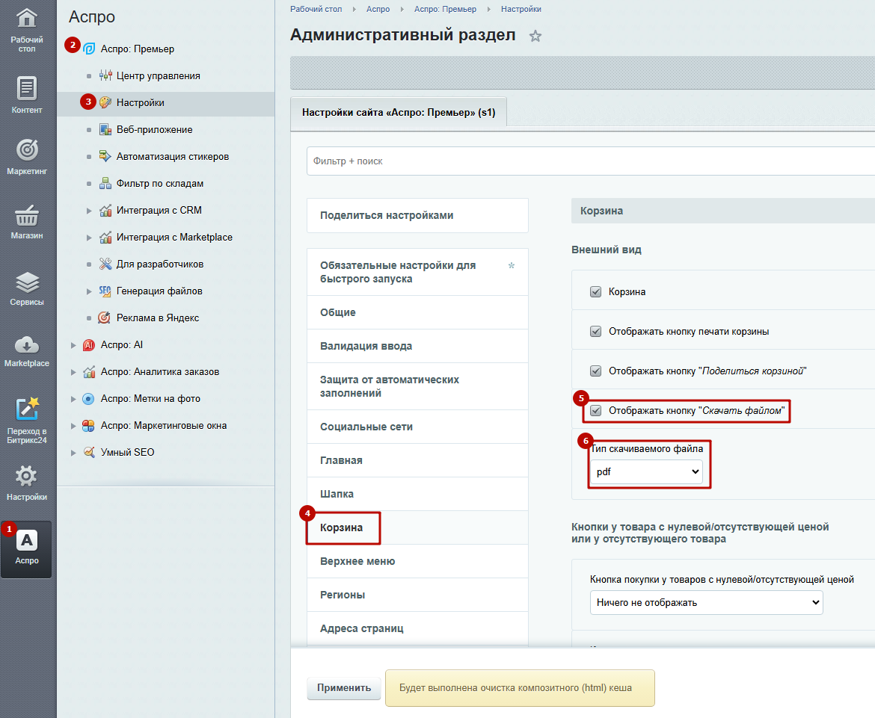Screen dimensions: 875x718
Task: Select the Настройки сайта «Аспро: Премьер» tab
Action: coord(399,113)
